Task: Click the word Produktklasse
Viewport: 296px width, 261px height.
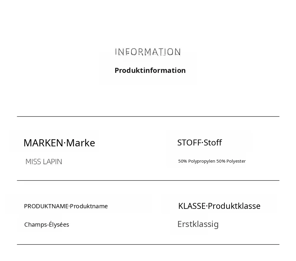Action: pos(234,206)
